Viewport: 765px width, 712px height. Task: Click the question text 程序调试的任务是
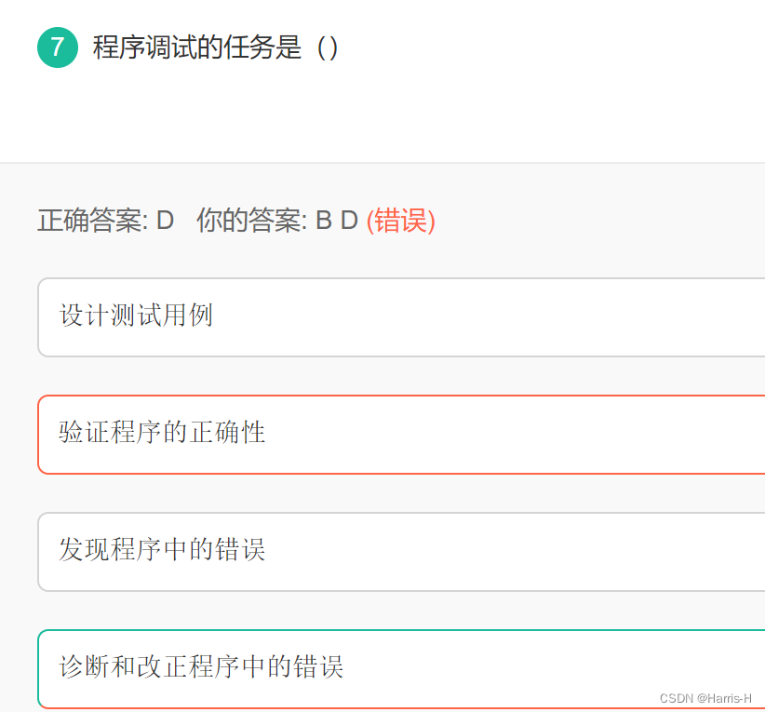pos(197,47)
